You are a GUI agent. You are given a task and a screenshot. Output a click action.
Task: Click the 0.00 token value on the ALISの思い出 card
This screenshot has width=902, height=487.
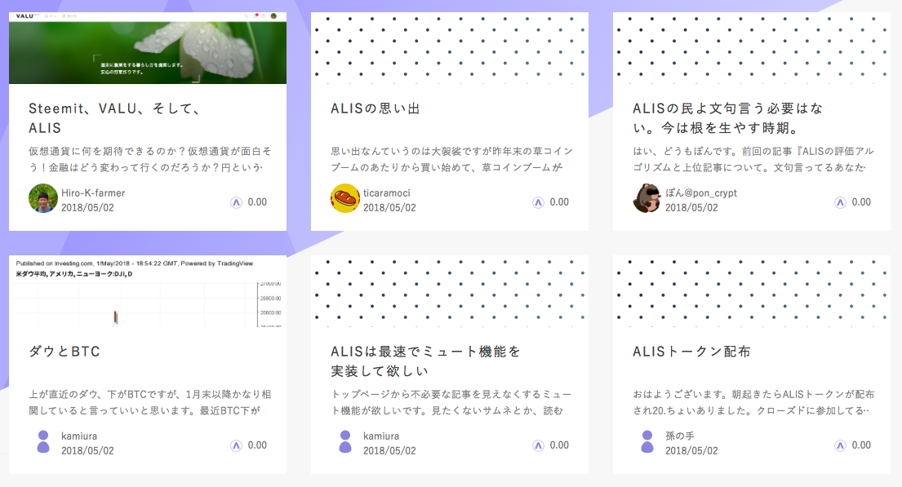pyautogui.click(x=559, y=202)
